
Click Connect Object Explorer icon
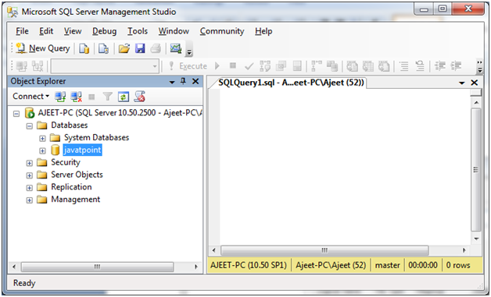click(x=60, y=97)
